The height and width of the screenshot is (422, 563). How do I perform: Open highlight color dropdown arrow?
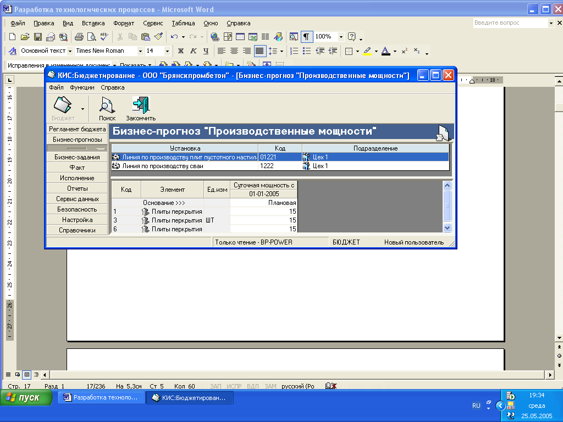[376, 51]
